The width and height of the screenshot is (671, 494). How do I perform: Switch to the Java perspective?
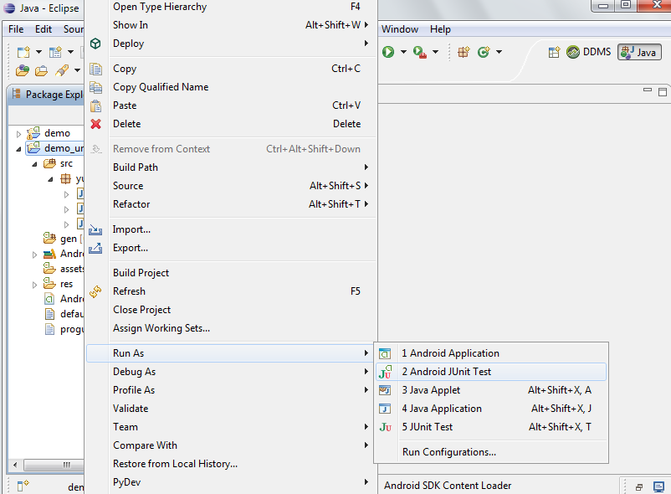639,52
